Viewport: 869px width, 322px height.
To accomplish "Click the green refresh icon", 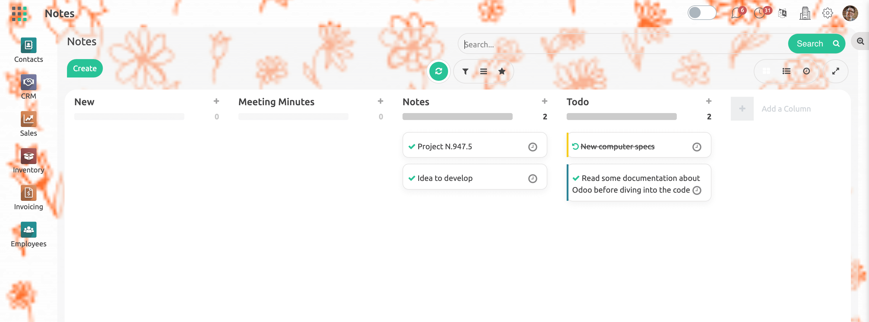I will [x=438, y=71].
